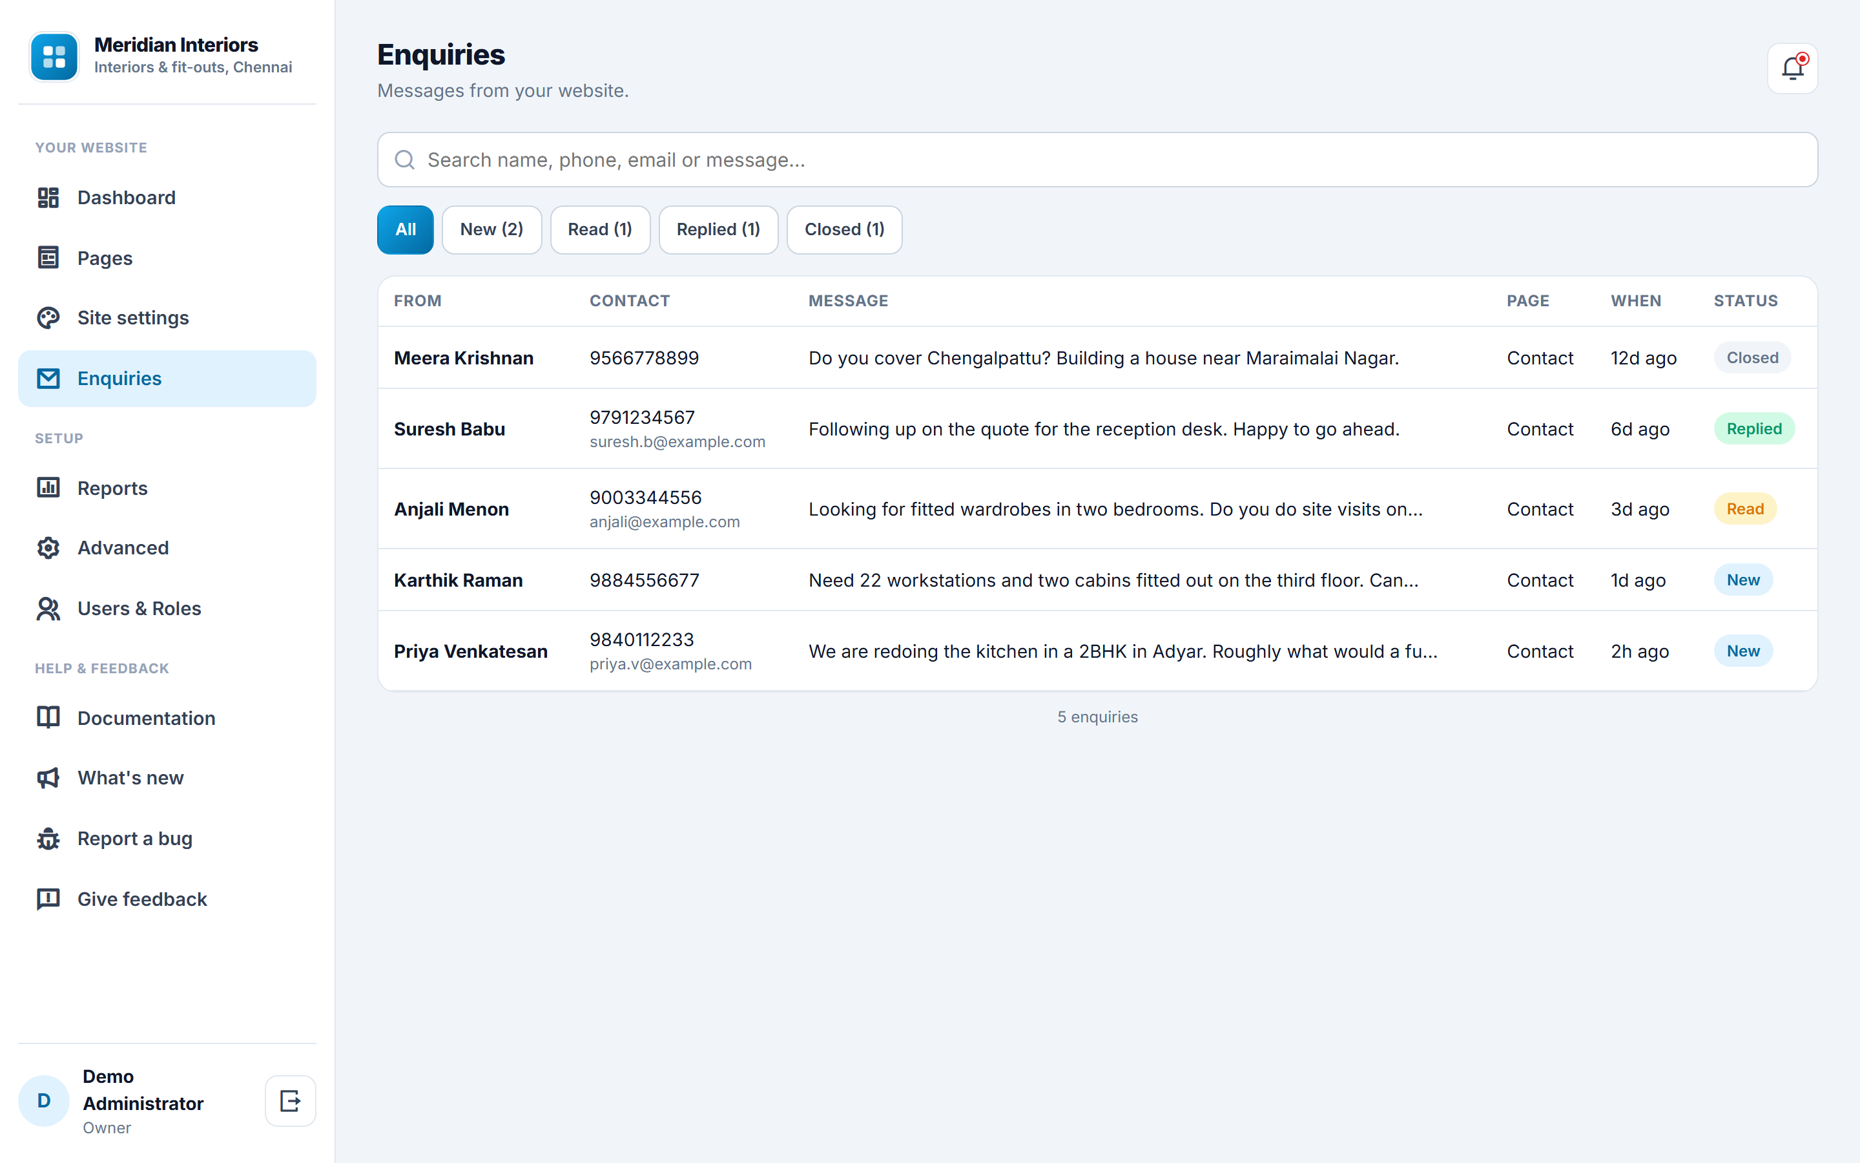Open the notifications bell
The width and height of the screenshot is (1860, 1163).
tap(1792, 68)
